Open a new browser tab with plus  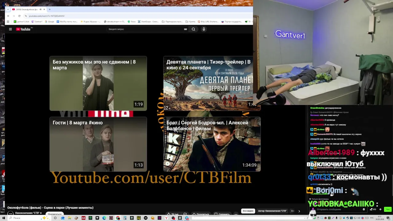coord(49,9)
